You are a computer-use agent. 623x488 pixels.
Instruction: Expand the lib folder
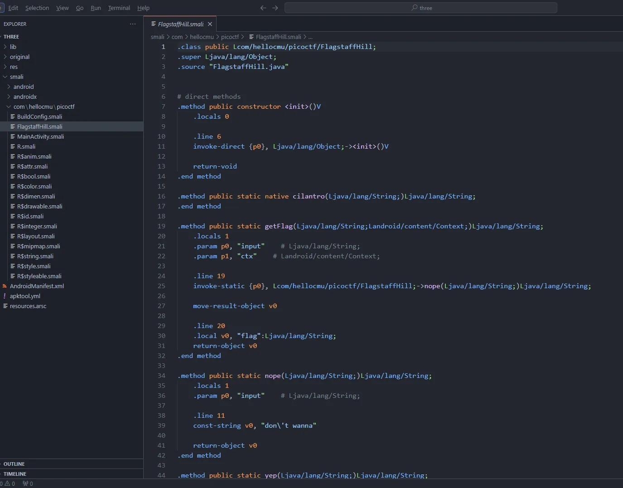(5, 47)
